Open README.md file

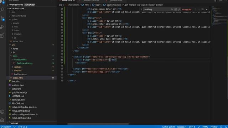click(18, 103)
